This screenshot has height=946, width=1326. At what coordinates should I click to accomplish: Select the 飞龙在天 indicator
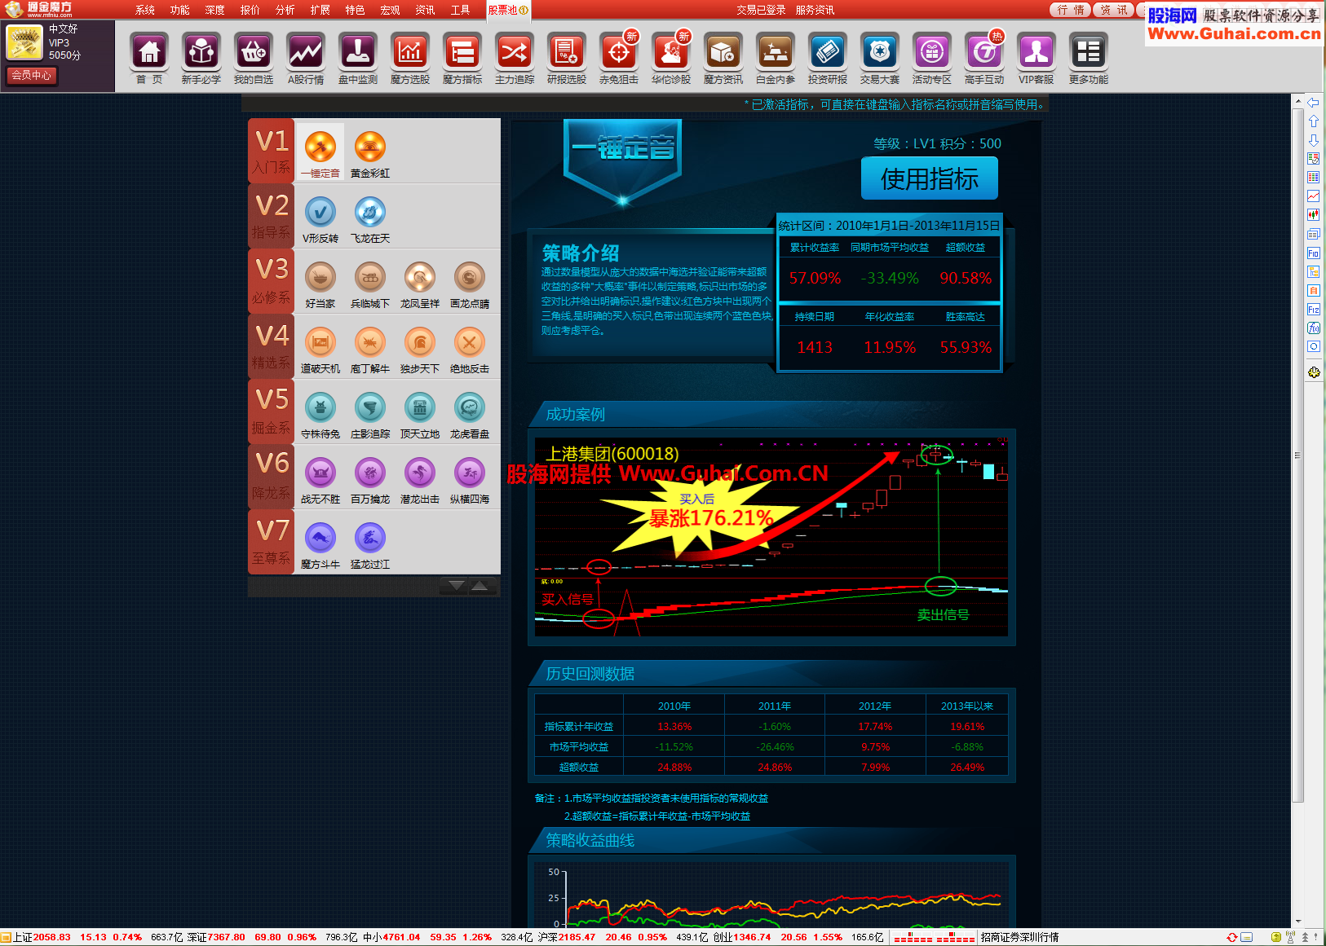(x=370, y=218)
